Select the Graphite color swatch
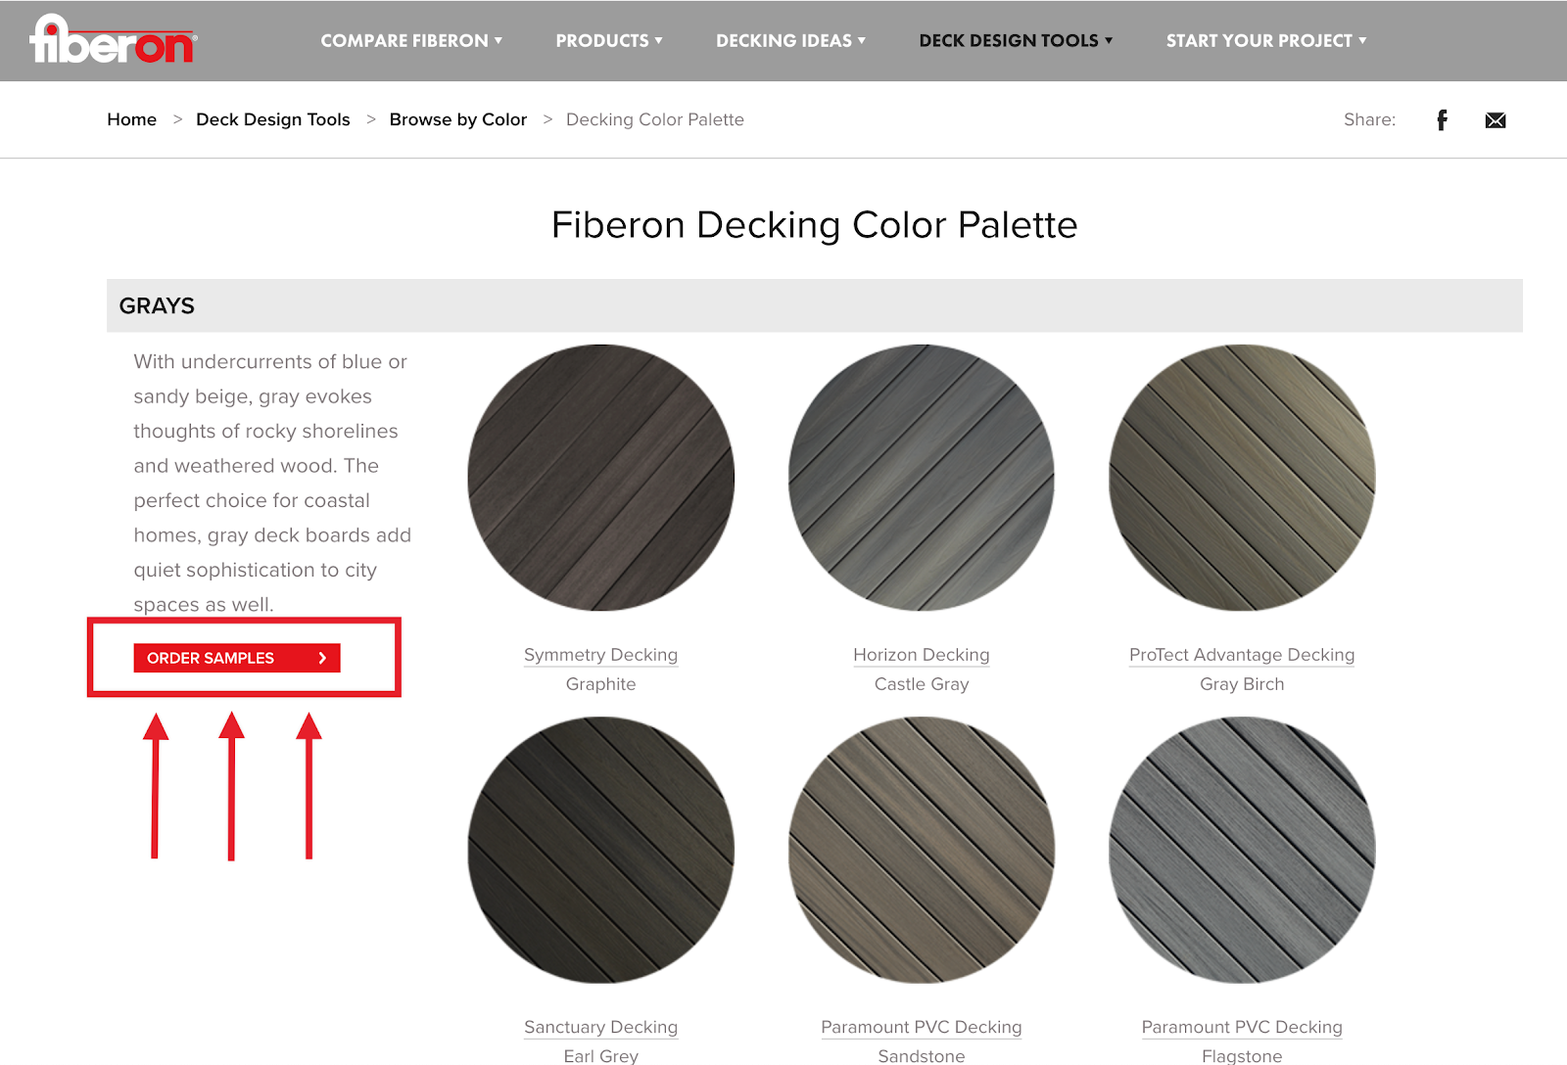This screenshot has height=1065, width=1567. [600, 478]
